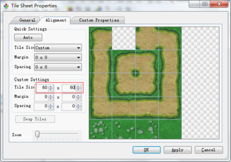Decrease custom spacing height stepper
Viewport: 231px width, 162px height.
tap(78, 108)
